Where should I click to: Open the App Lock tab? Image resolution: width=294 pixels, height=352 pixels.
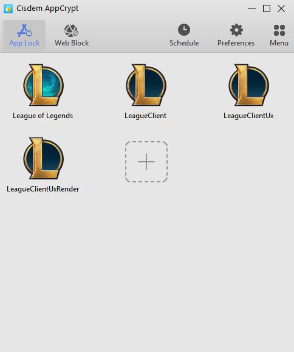(24, 36)
